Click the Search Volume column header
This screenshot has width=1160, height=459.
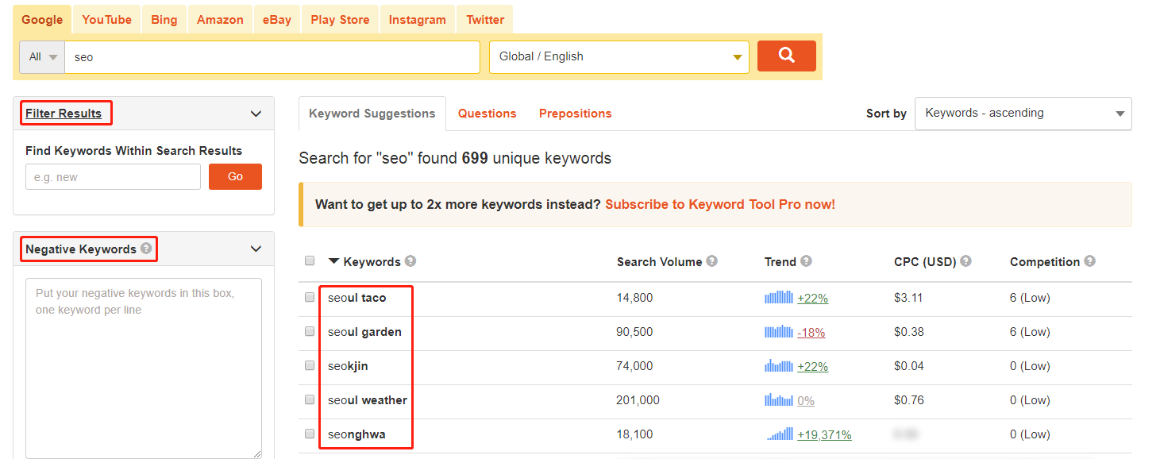pyautogui.click(x=660, y=262)
